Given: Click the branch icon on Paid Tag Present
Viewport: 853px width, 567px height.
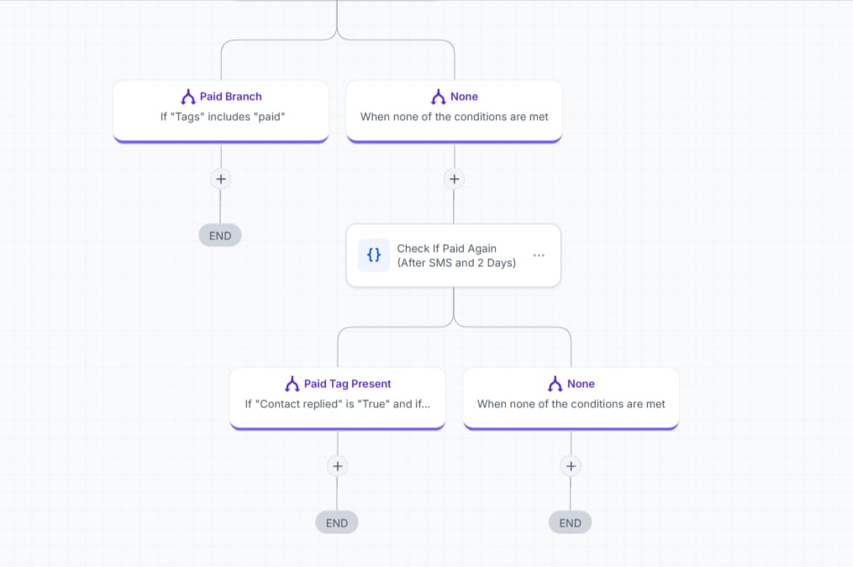Looking at the screenshot, I should pos(292,384).
